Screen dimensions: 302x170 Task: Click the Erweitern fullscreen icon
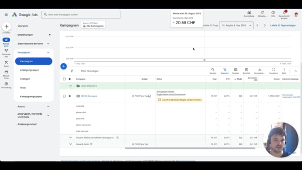pyautogui.click(x=274, y=70)
